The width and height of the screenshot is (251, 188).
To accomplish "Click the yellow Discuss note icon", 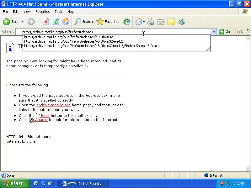I will (x=171, y=22).
